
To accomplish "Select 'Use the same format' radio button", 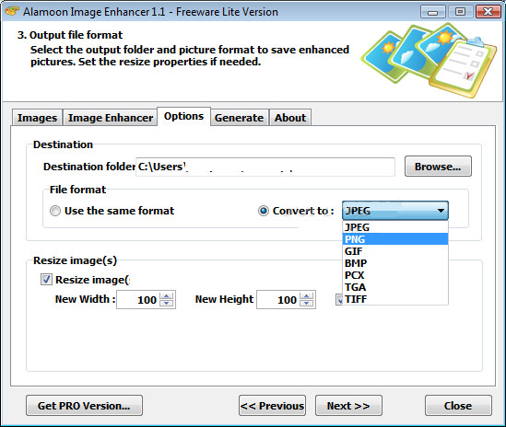I will click(x=55, y=211).
